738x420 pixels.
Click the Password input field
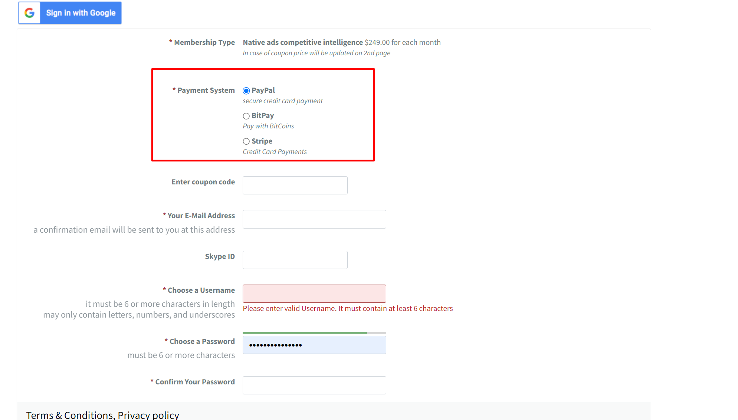(314, 345)
